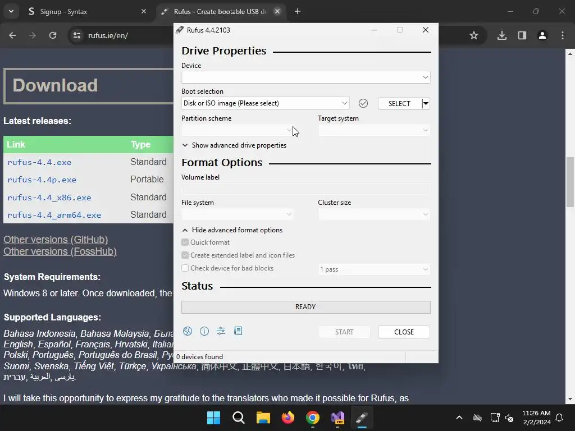This screenshot has height=431, width=575.
Task: Open File Explorer from taskbar
Action: 263,418
